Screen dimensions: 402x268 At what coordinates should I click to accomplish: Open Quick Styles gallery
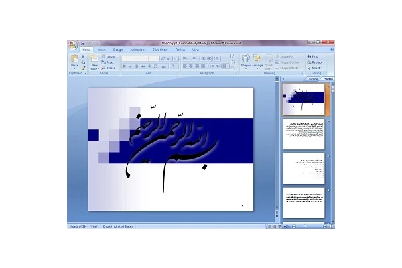(269, 62)
